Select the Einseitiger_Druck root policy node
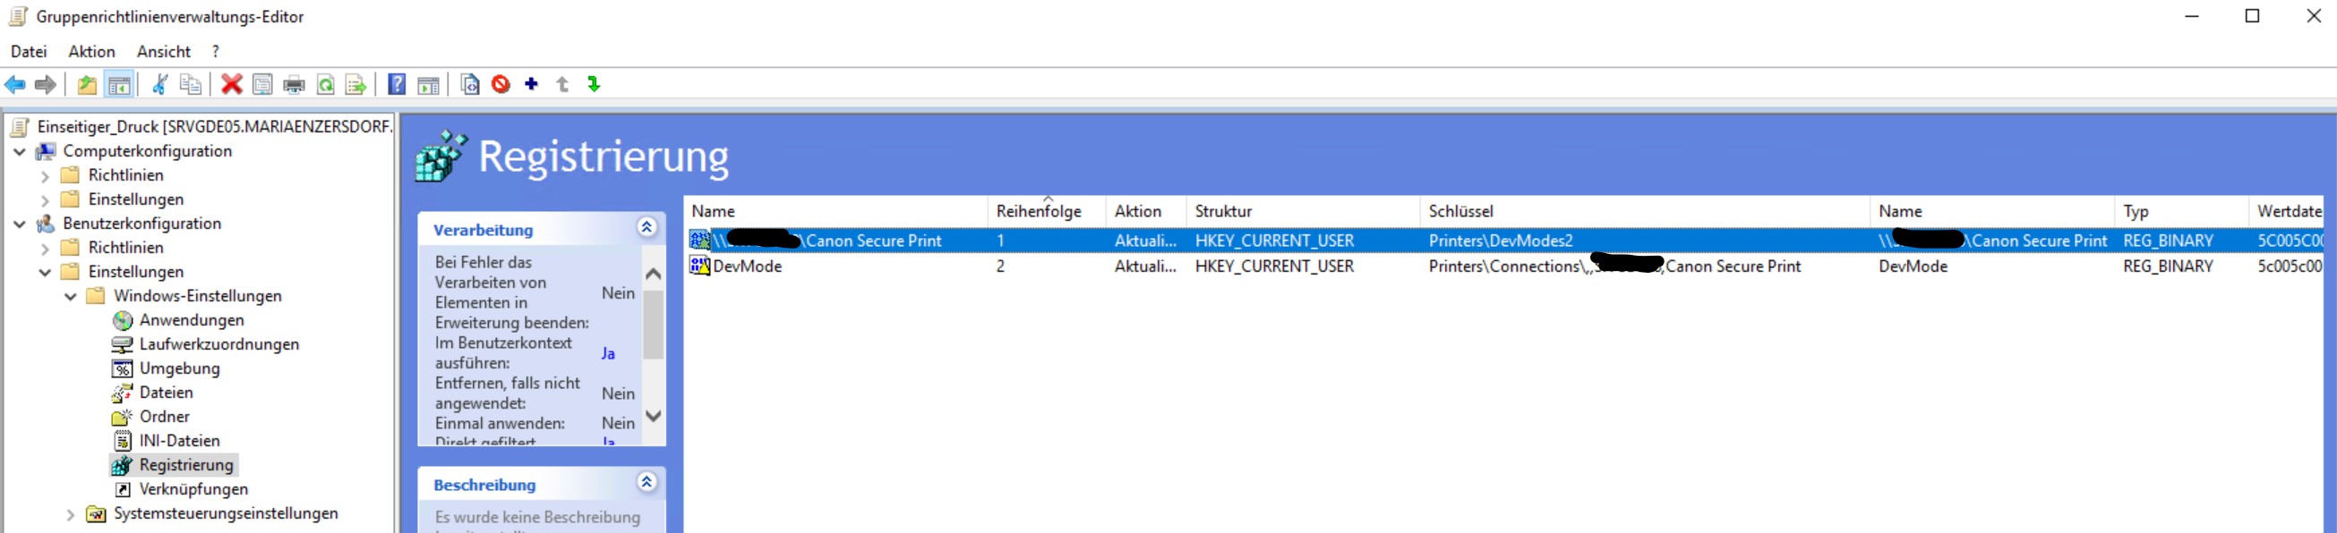The height and width of the screenshot is (533, 2337). (x=214, y=127)
